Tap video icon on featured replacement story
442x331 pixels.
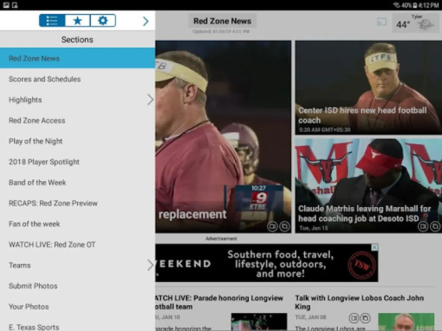(272, 226)
